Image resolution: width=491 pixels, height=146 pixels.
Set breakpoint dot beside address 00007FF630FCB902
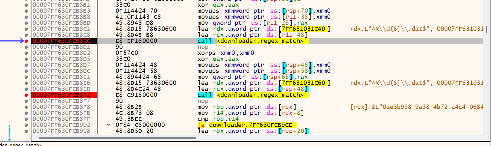(x=26, y=125)
